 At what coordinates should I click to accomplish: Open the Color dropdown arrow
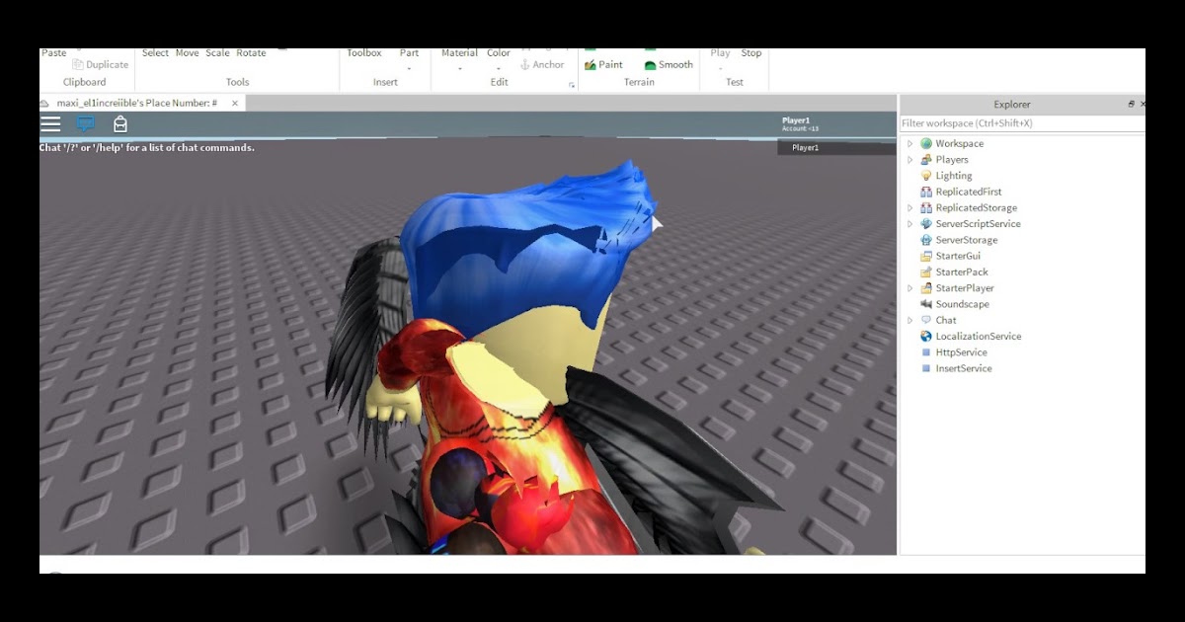click(499, 68)
